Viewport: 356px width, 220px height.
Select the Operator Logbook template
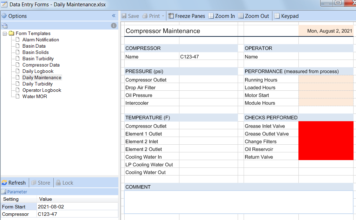pos(42,90)
